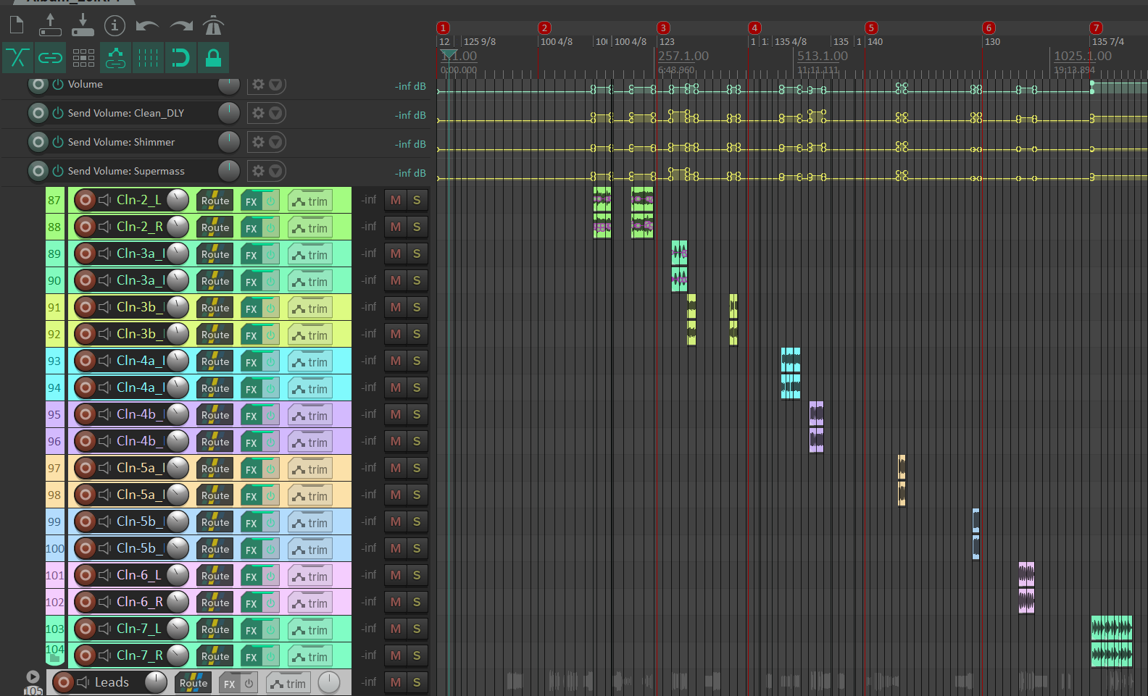This screenshot has width=1148, height=696.
Task: Open the Project Settings info icon
Action: pyautogui.click(x=115, y=25)
